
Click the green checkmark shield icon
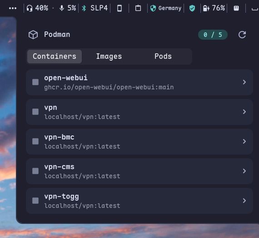click(x=192, y=8)
